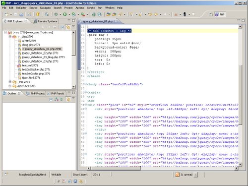Click the highlighted comment line 23
The width and height of the screenshot is (248, 186).
[109, 31]
